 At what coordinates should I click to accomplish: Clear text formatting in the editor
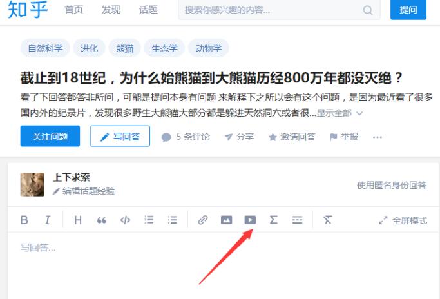tap(327, 220)
